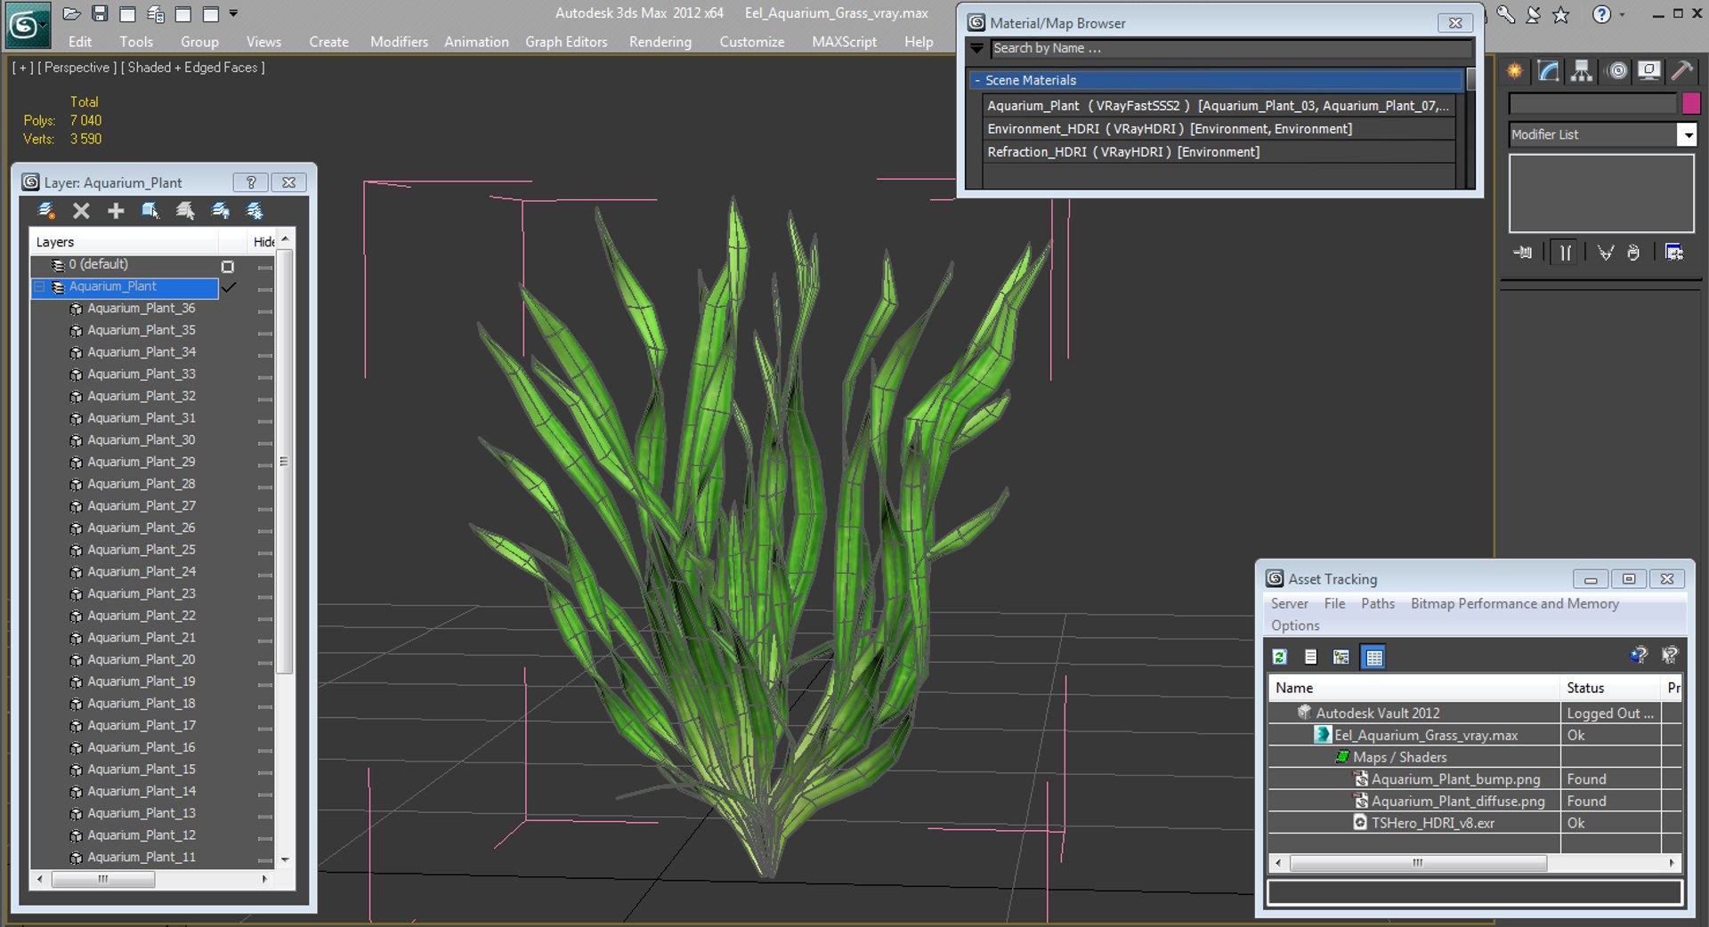Open the Modify command panel tab
Screen dimensions: 1709x927
(x=1549, y=71)
